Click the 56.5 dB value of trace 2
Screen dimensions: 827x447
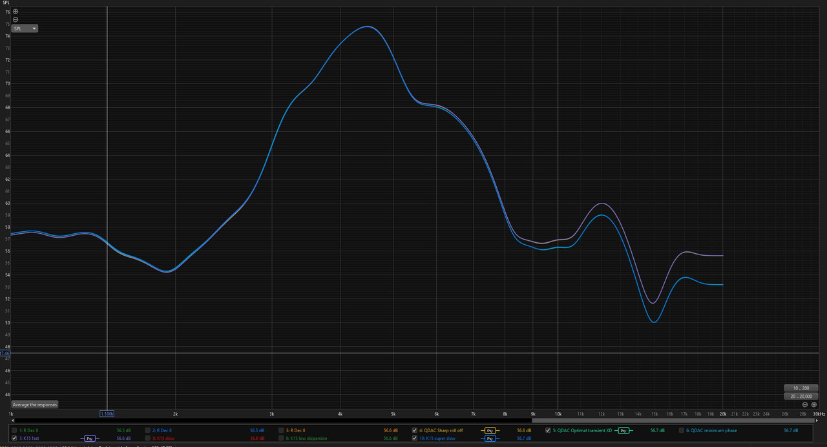pos(257,430)
